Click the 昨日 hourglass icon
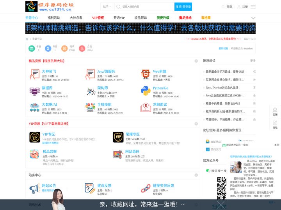The width and height of the screenshot is (281, 210). tap(48, 48)
